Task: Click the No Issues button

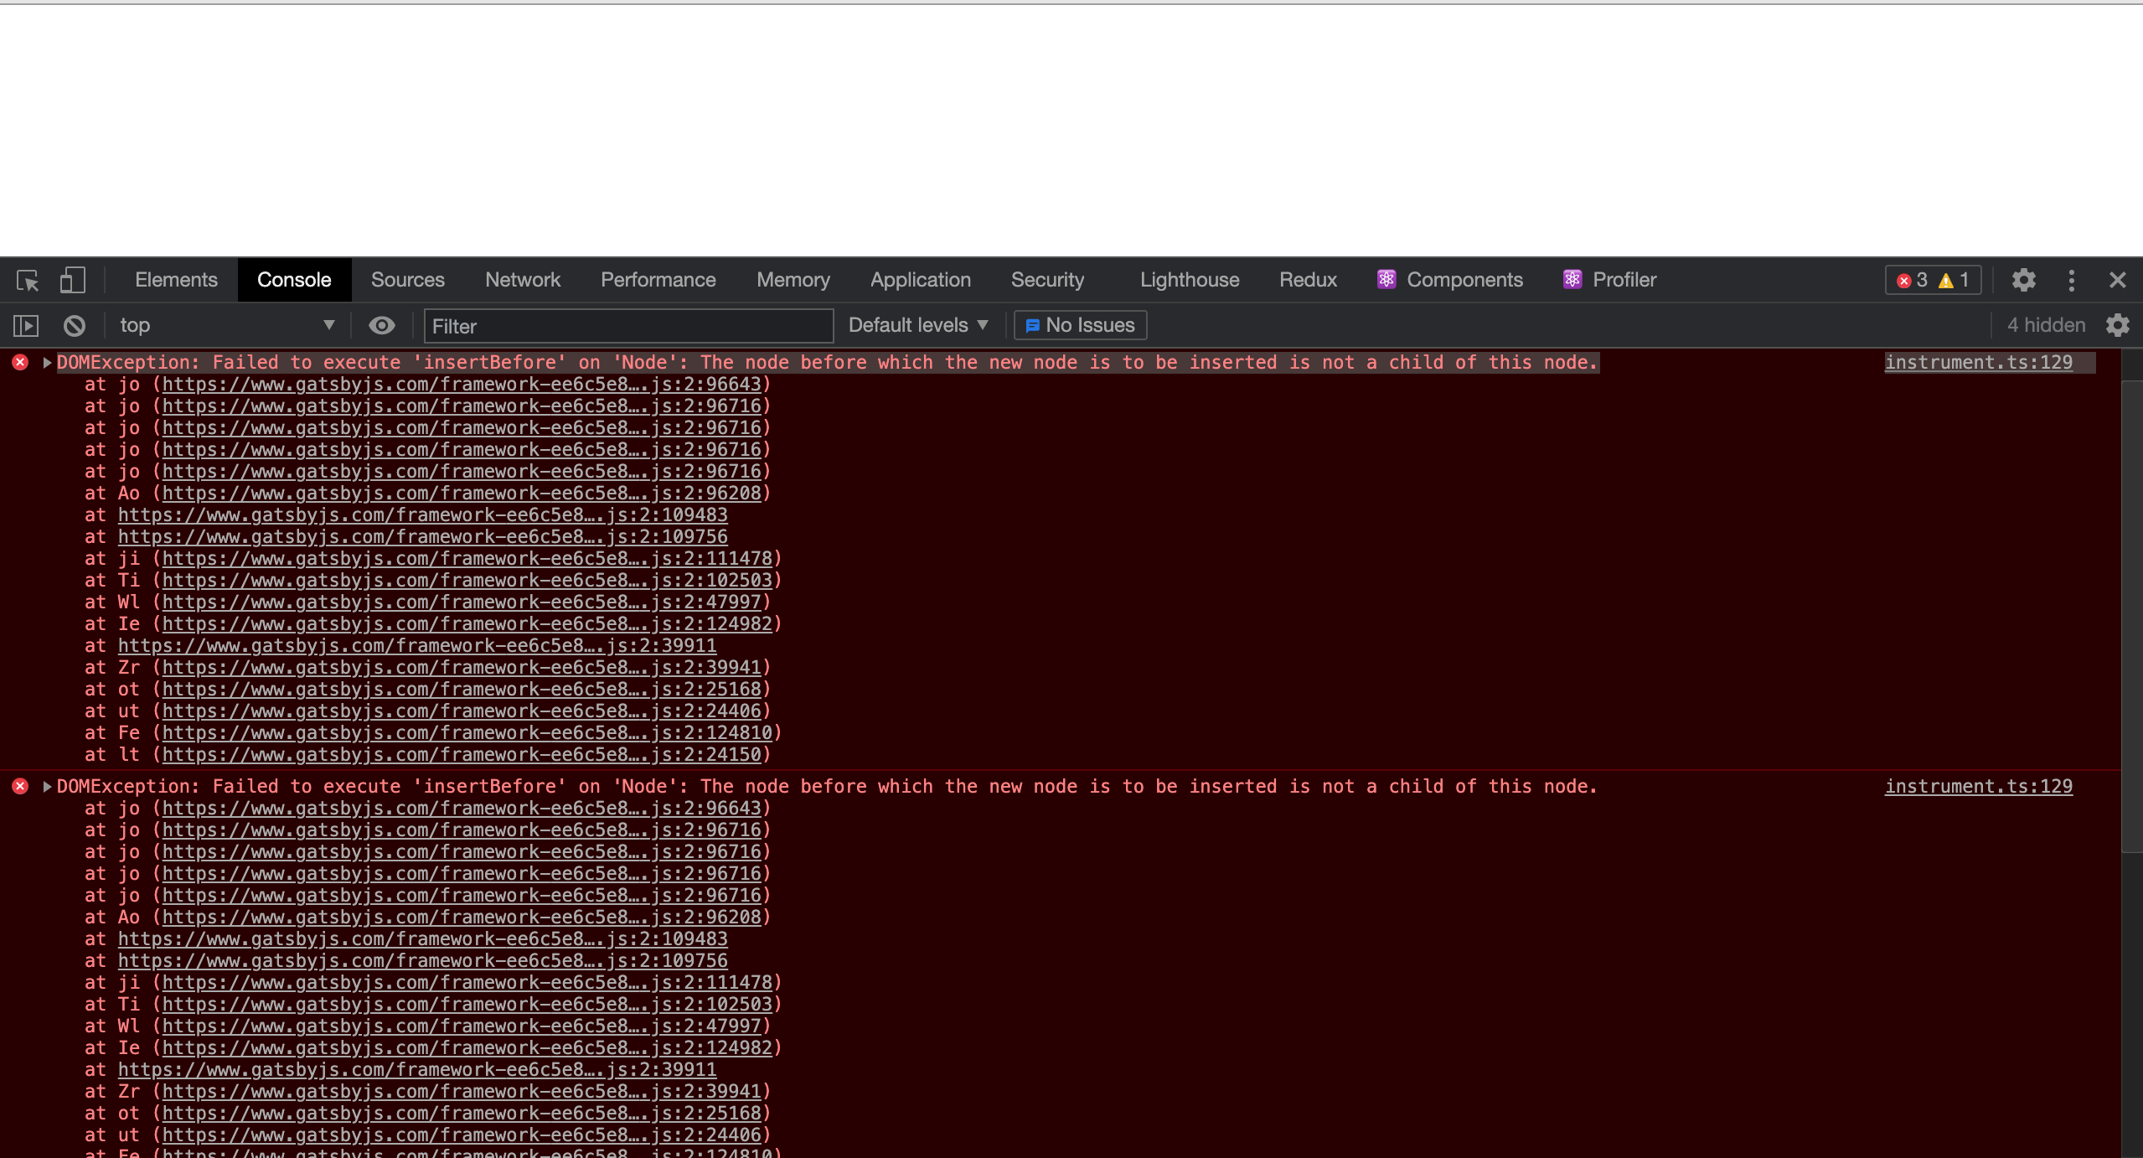Action: 1080,325
